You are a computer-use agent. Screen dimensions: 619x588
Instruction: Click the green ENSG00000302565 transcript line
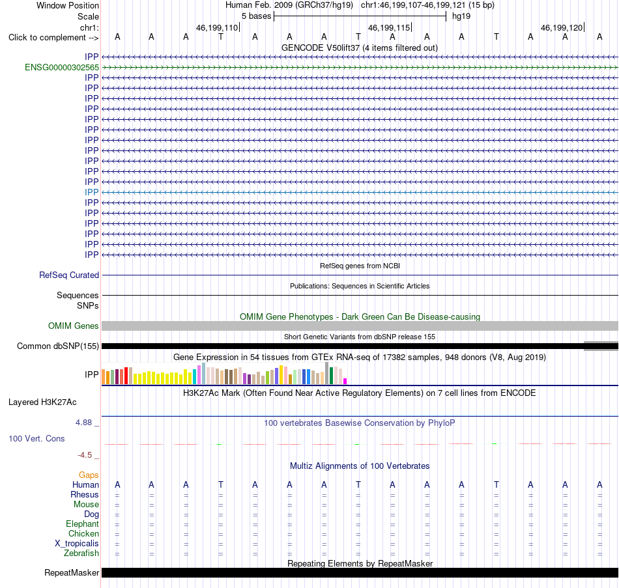click(x=360, y=68)
